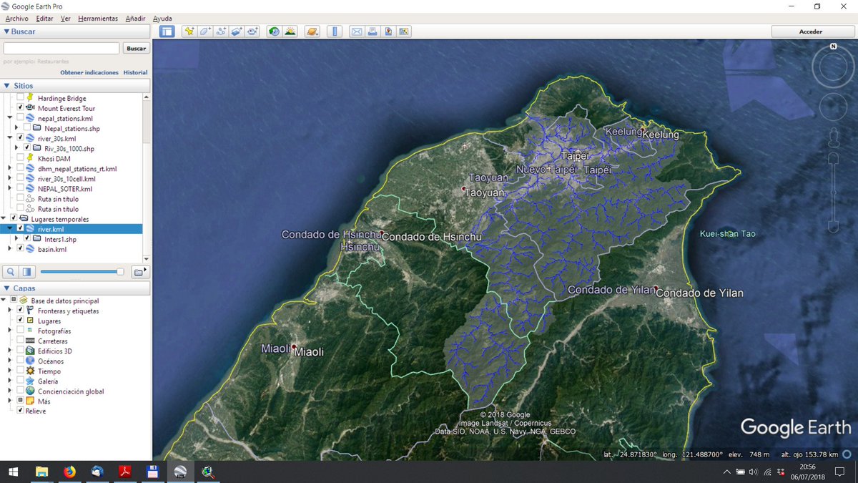Screen dimensions: 858x483
Task: Record a tour with the camera icon
Action: pyautogui.click(x=252, y=31)
